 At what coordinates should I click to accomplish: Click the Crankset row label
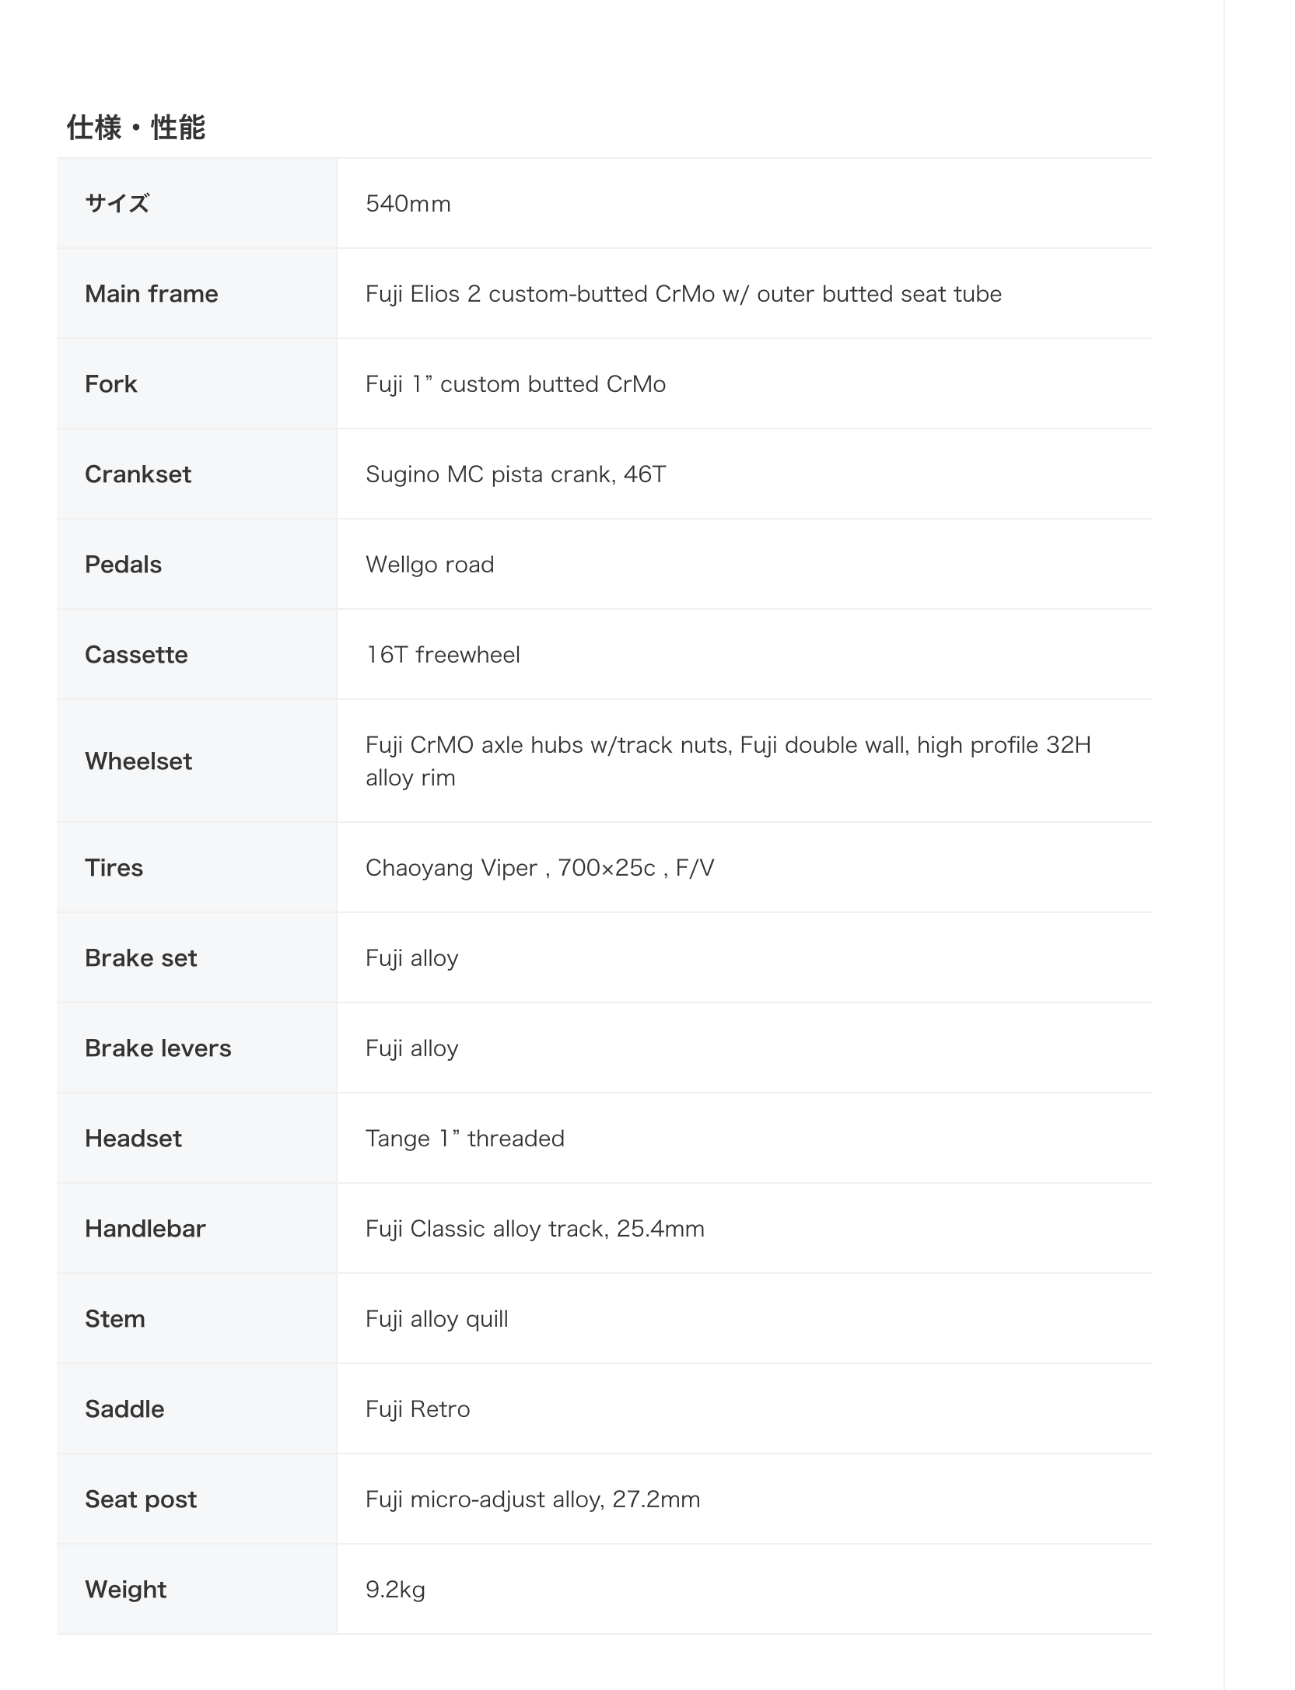(x=138, y=474)
